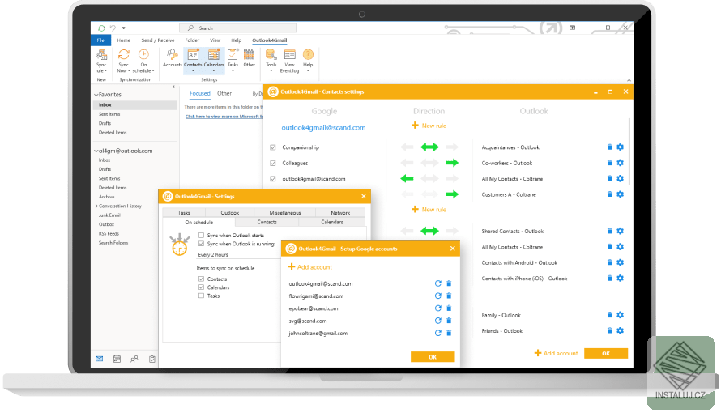Image resolution: width=721 pixels, height=417 pixels.
Task: Toggle Contacts in items to sync
Action: 201,279
